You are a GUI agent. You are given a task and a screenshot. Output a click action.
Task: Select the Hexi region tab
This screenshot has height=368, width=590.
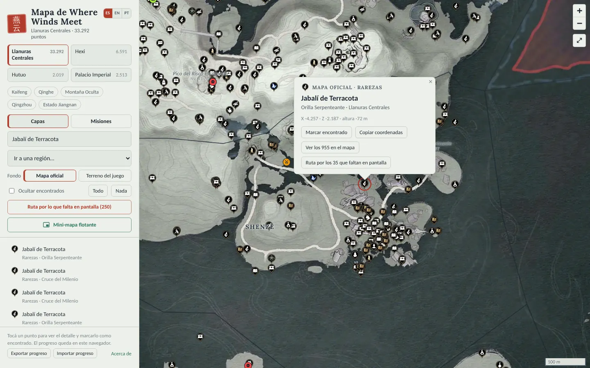point(101,55)
